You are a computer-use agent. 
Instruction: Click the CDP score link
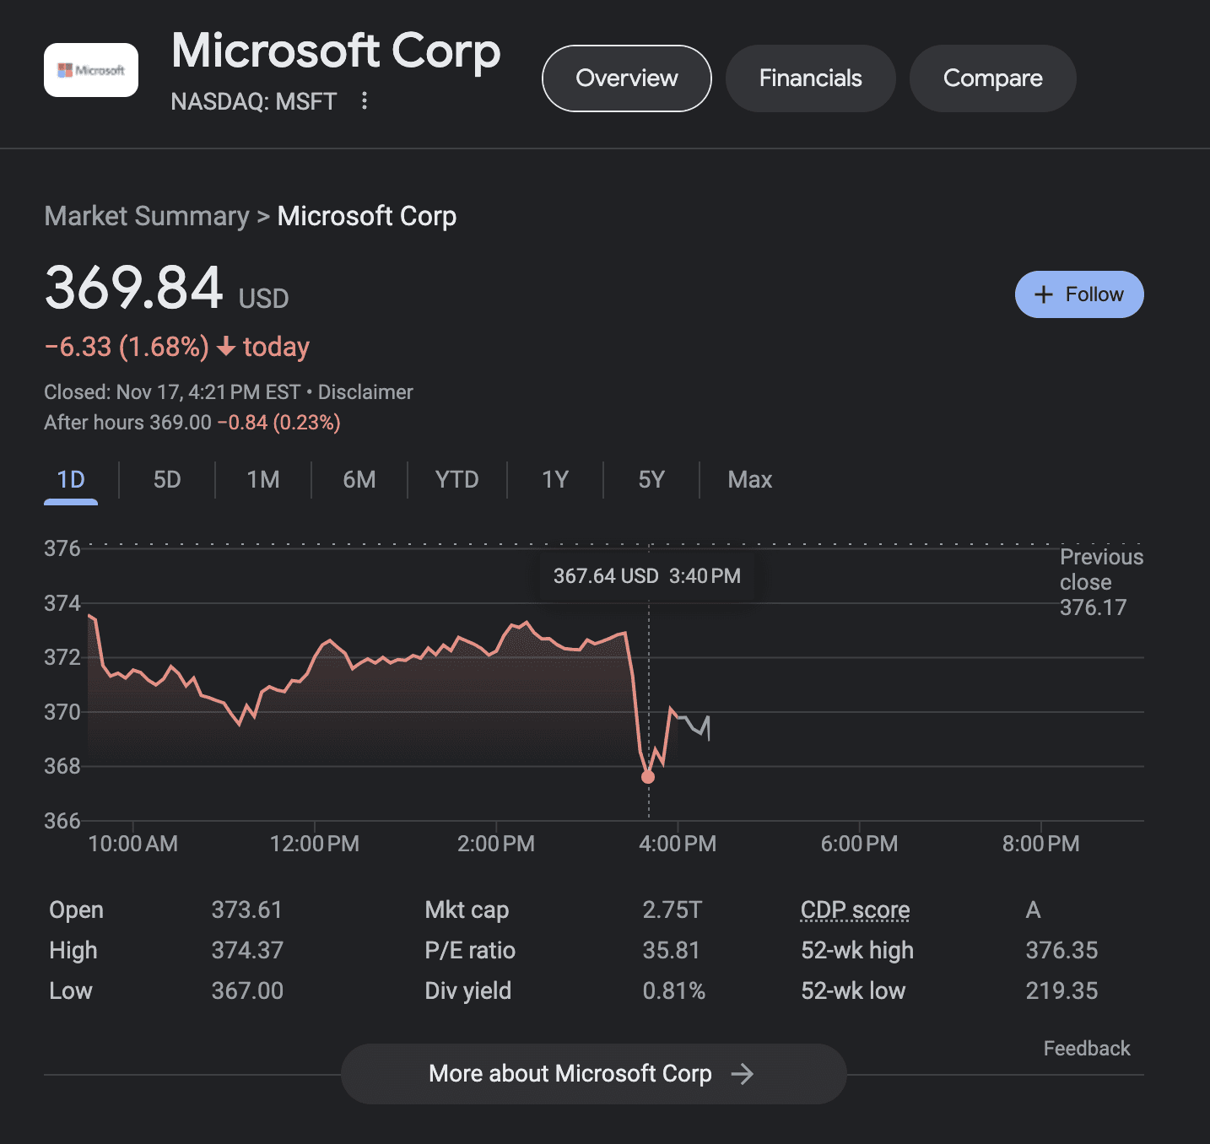(x=854, y=909)
